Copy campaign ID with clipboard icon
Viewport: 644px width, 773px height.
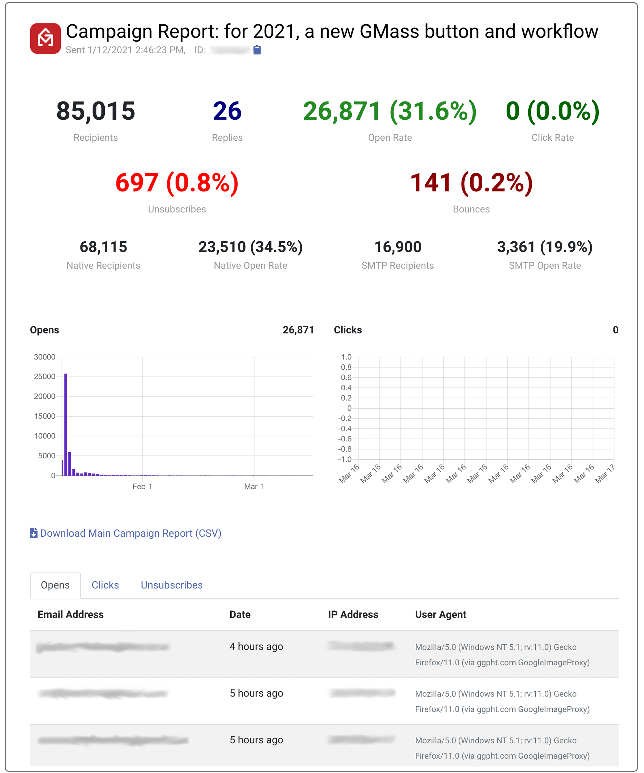pos(257,50)
